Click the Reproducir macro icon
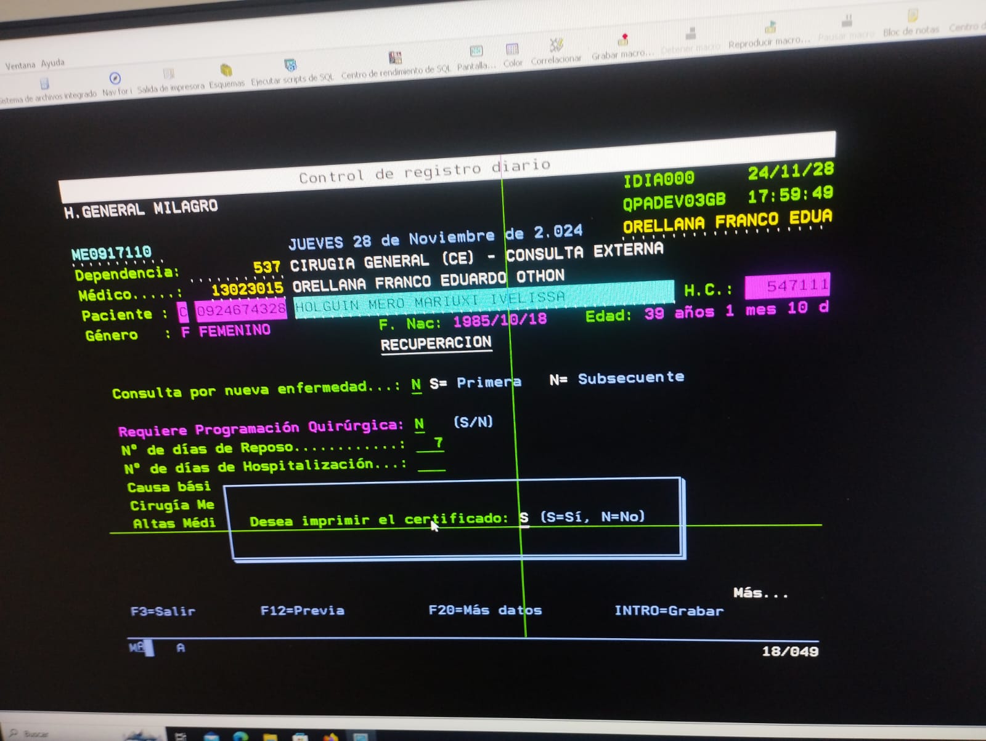 pyautogui.click(x=770, y=28)
